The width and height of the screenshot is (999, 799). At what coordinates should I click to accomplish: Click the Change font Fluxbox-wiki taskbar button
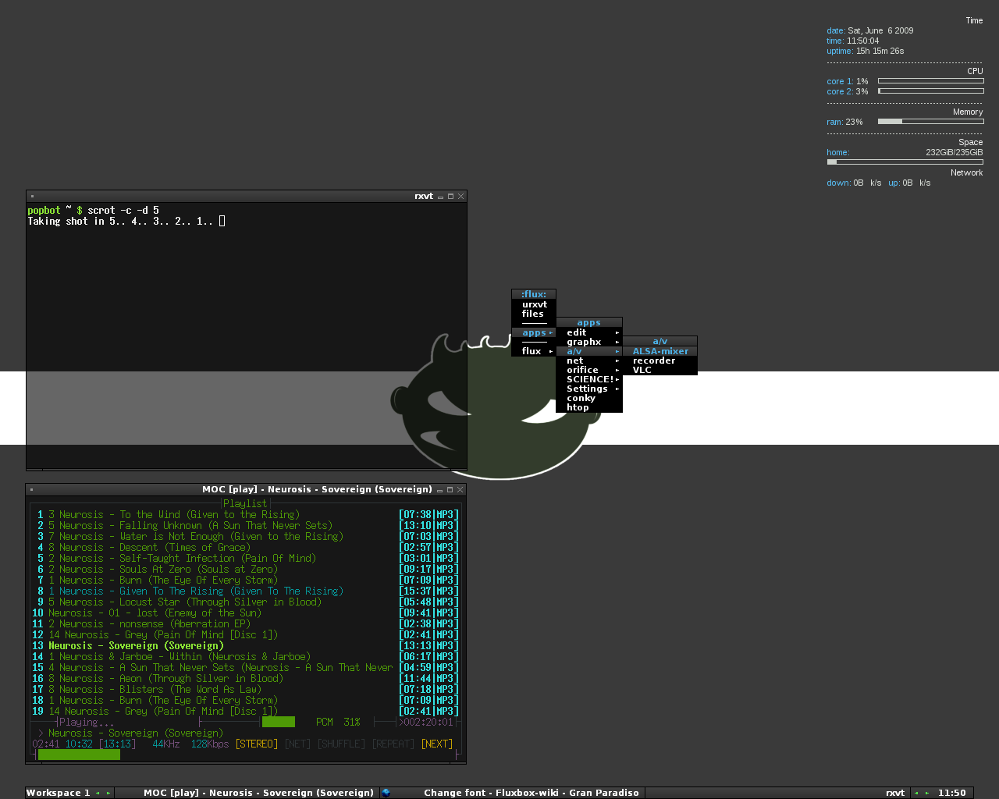point(512,793)
